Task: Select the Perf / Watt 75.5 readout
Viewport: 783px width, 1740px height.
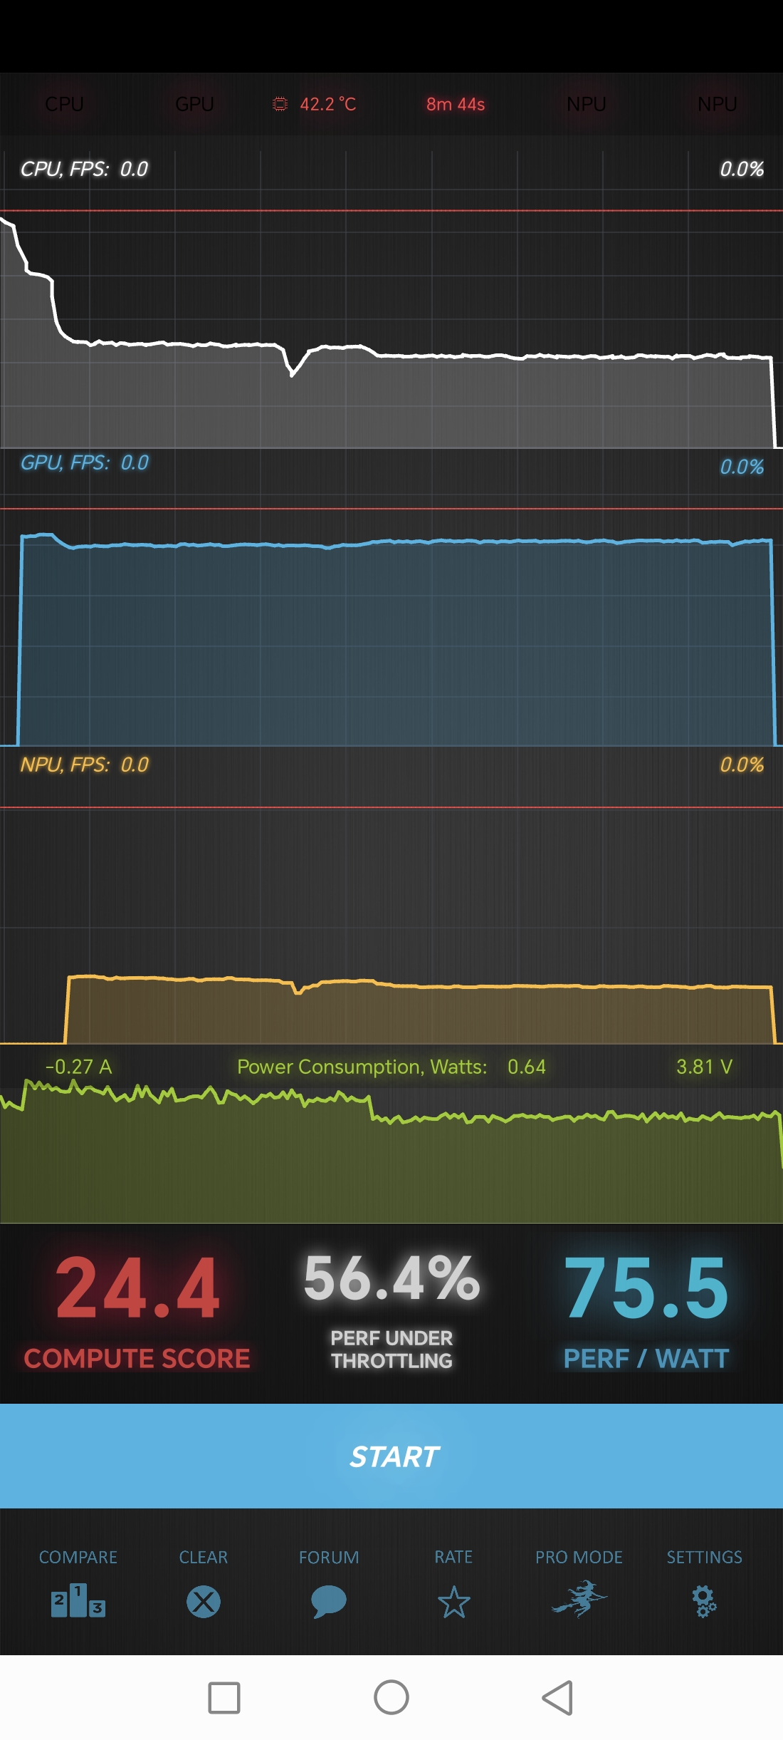Action: 646,1288
